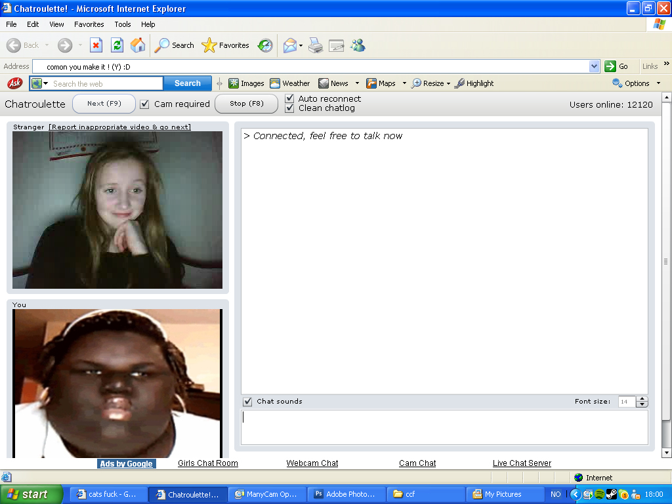Image resolution: width=672 pixels, height=504 pixels.
Task: Expand the News dropdown arrow
Action: (357, 83)
